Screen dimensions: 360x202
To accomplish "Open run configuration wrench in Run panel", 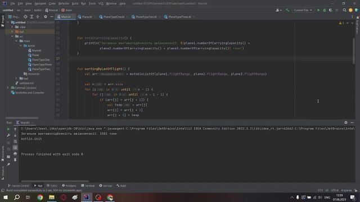I will pyautogui.click(x=8, y=135).
